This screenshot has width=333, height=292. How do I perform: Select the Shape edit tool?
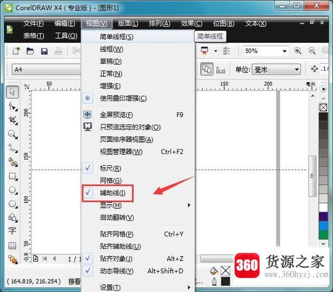pyautogui.click(x=12, y=106)
